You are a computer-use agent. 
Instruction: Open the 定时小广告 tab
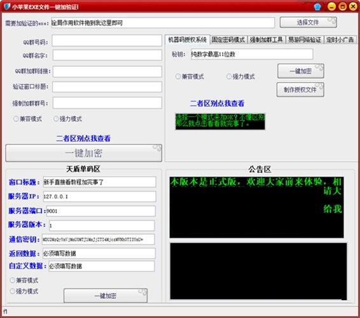point(340,39)
